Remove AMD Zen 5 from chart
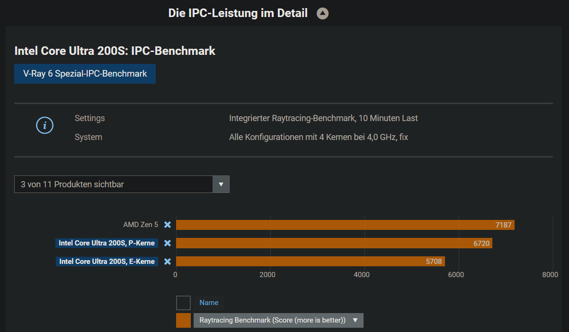The height and width of the screenshot is (332, 569). click(167, 225)
